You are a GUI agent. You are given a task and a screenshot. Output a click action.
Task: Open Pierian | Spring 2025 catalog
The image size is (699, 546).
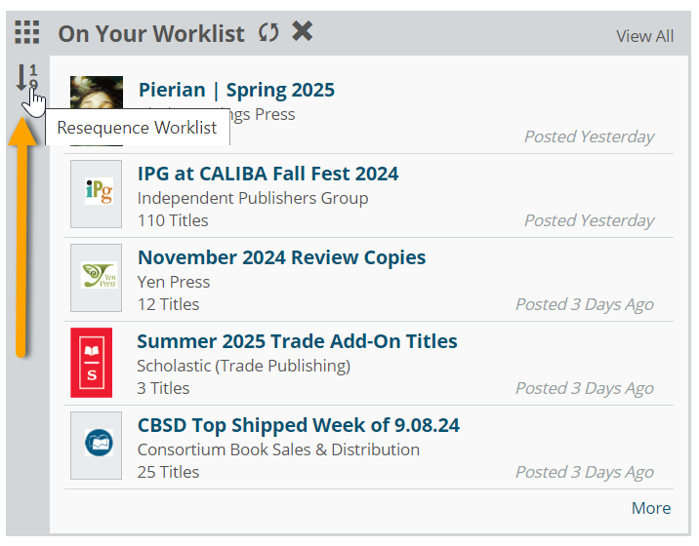(236, 90)
